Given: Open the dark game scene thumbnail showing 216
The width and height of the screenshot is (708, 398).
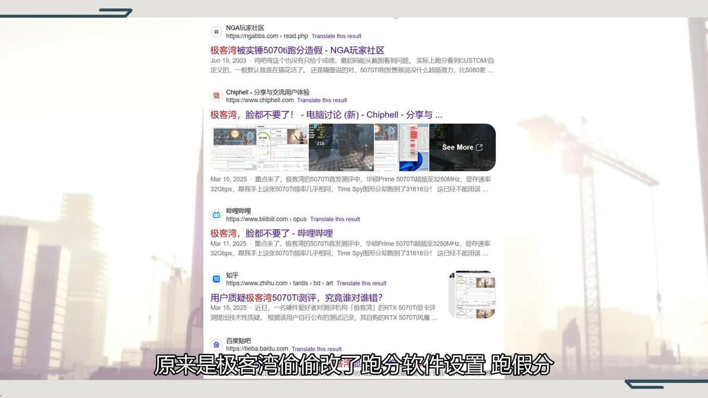Looking at the screenshot, I should (341, 147).
